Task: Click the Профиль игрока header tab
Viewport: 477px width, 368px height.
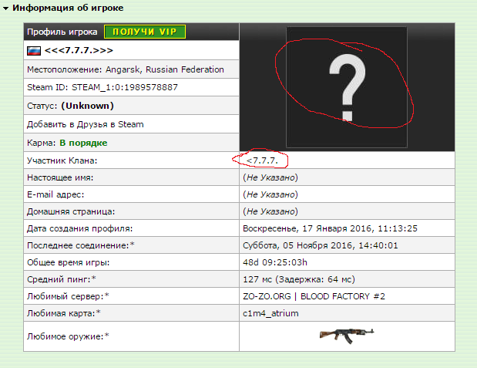Action: tap(62, 32)
